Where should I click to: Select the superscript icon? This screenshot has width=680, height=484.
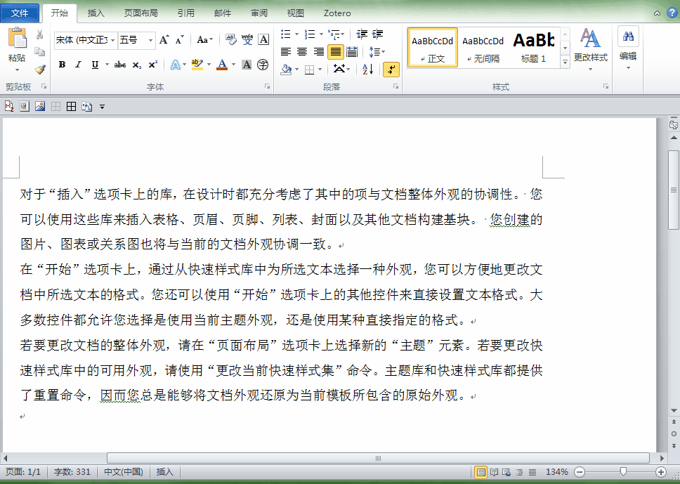pyautogui.click(x=152, y=64)
